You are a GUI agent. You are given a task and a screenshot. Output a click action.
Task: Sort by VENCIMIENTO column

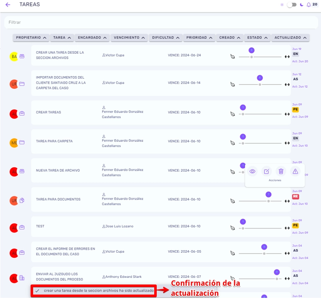[129, 38]
